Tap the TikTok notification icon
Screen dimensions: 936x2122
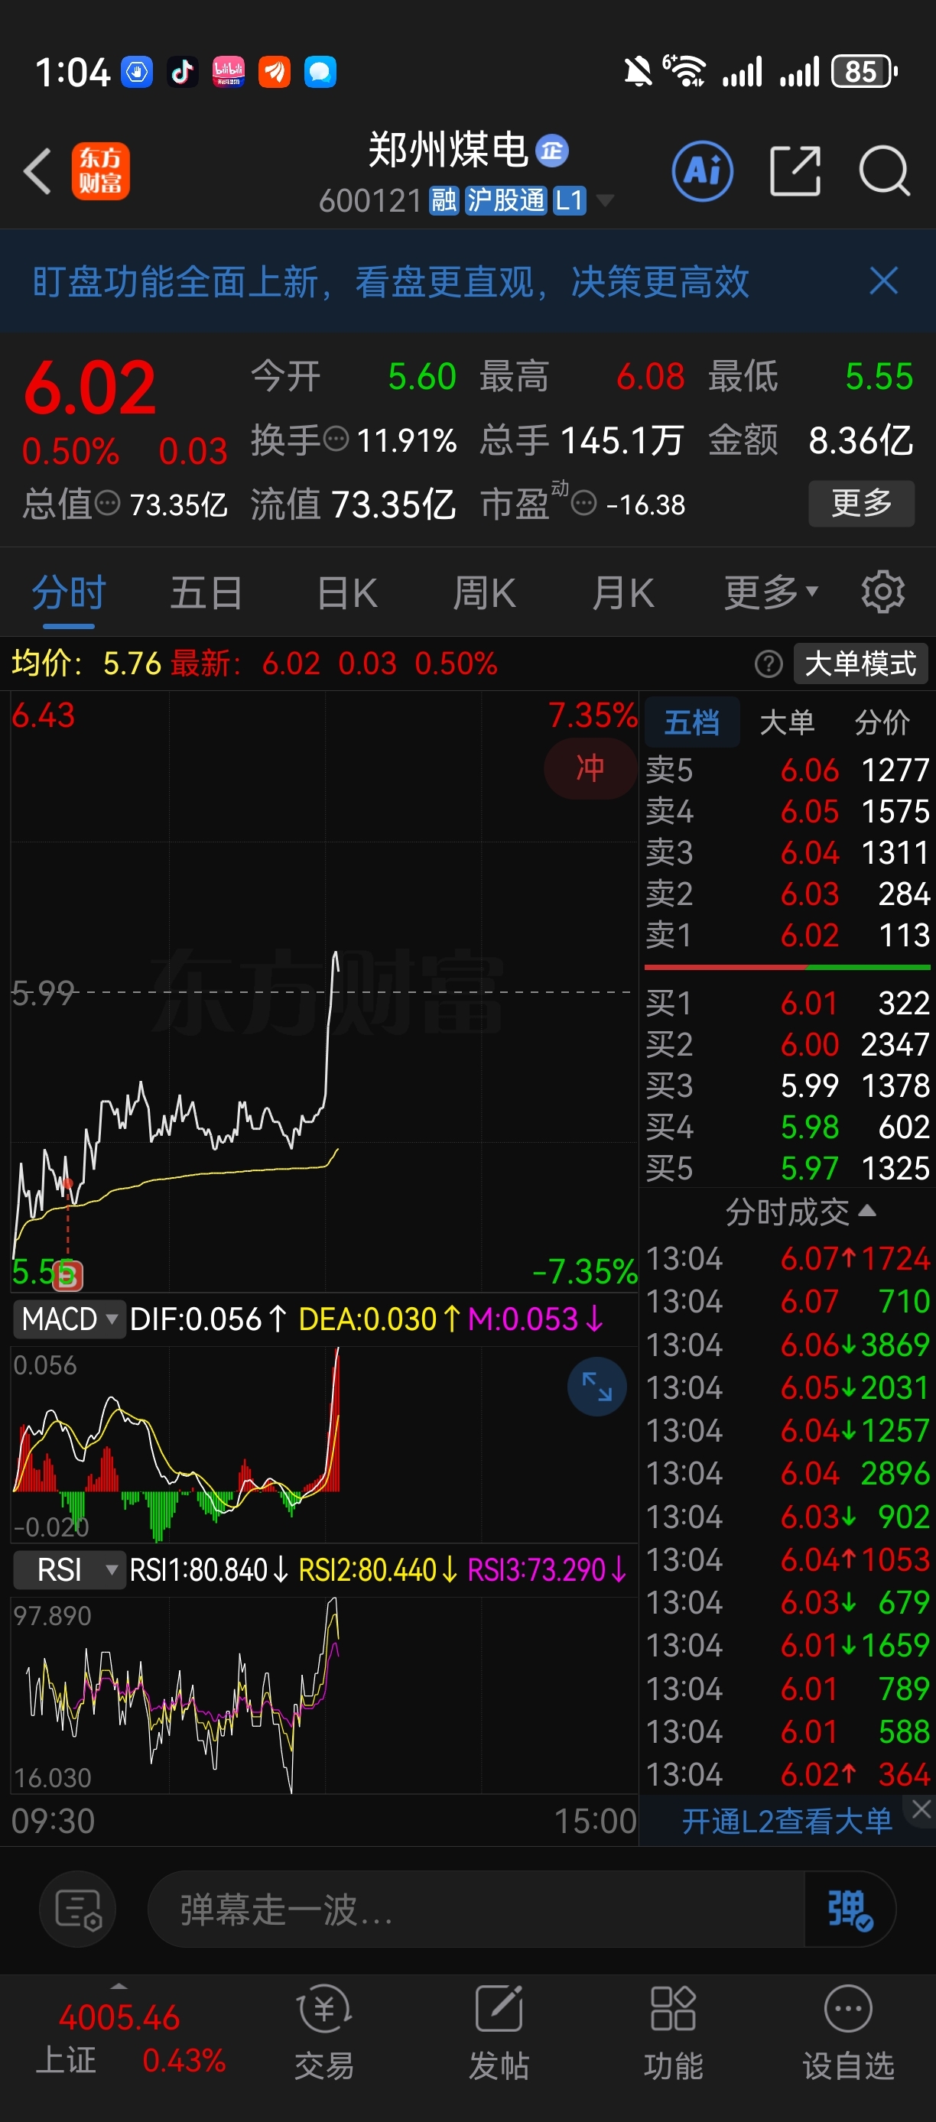182,72
